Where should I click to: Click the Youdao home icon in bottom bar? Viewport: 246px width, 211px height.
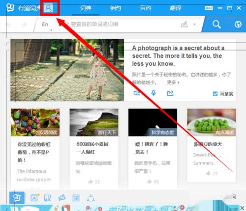point(17,198)
